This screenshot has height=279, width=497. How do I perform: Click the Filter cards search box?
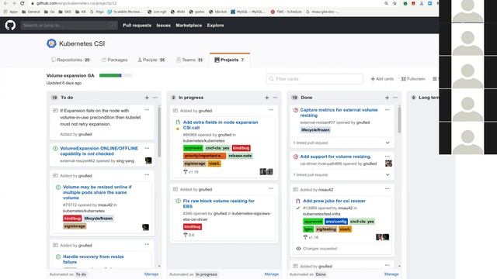click(315, 79)
